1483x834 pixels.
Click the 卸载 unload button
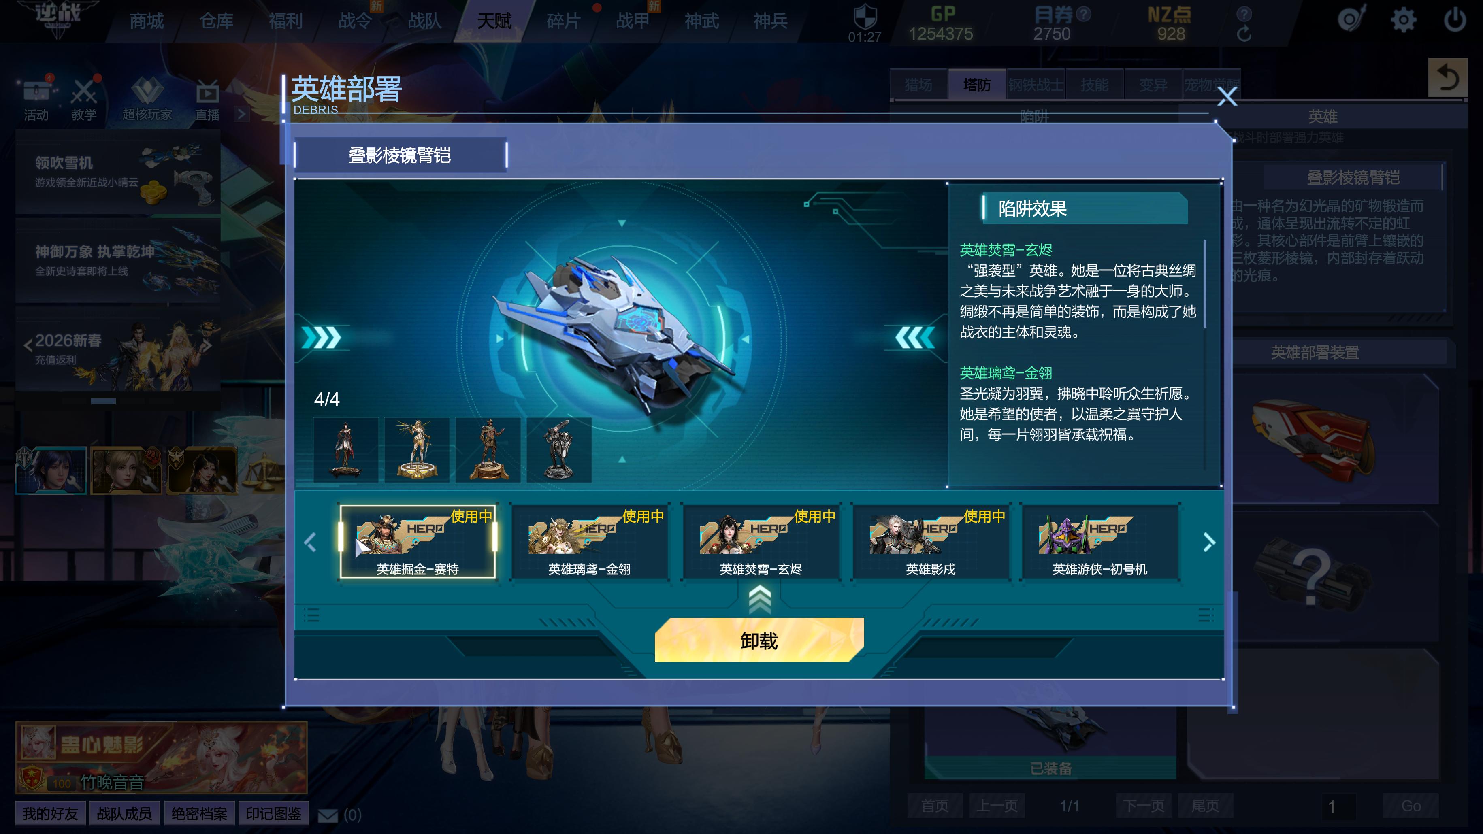[759, 640]
